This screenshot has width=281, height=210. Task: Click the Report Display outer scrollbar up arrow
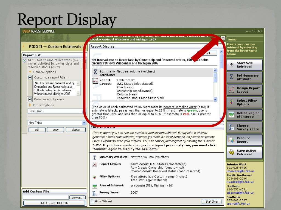(221, 52)
